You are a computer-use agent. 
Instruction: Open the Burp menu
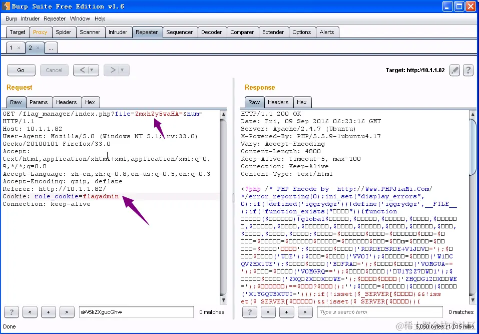pos(12,19)
